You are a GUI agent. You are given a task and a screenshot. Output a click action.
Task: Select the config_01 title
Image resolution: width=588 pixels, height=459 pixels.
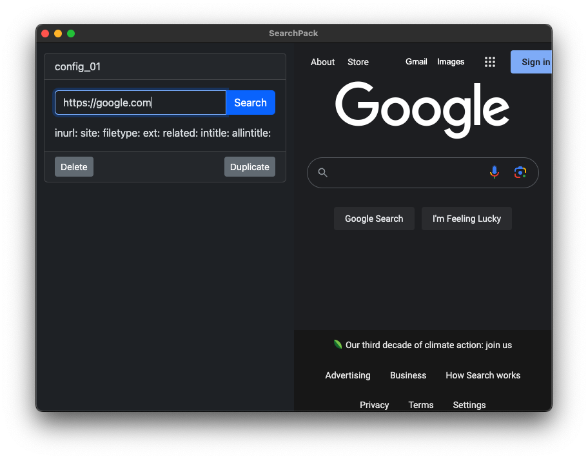point(77,67)
